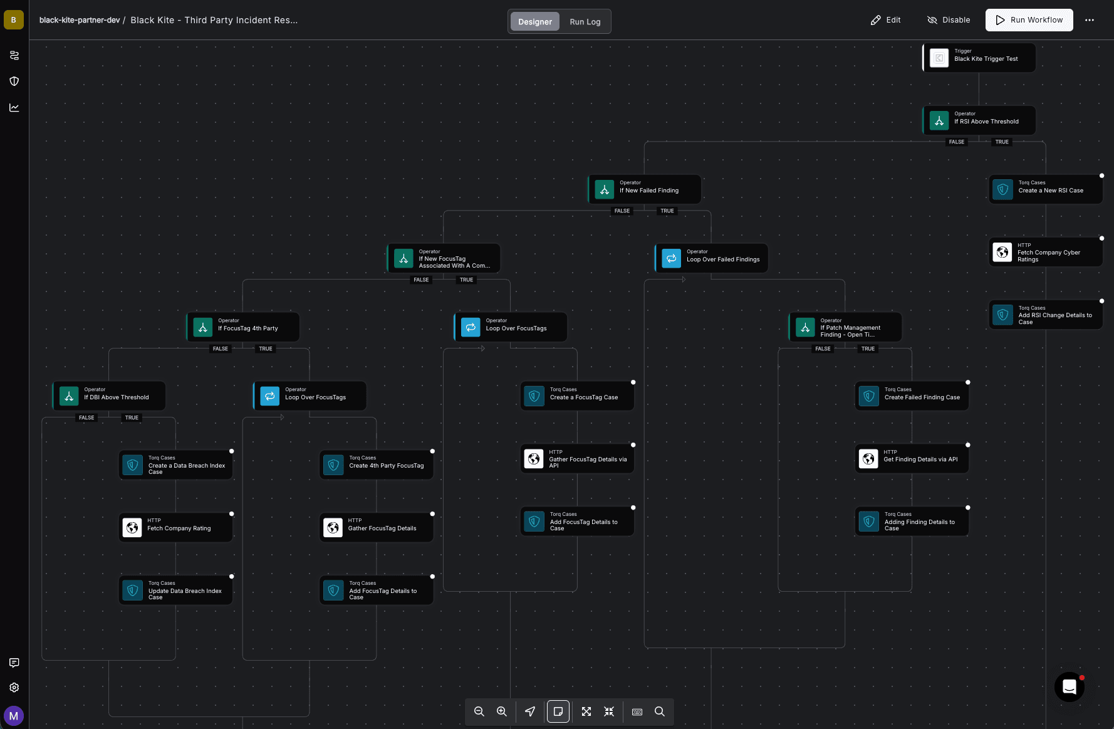Click TRUE label under If New FocusTag Associated
This screenshot has width=1114, height=729.
466,280
